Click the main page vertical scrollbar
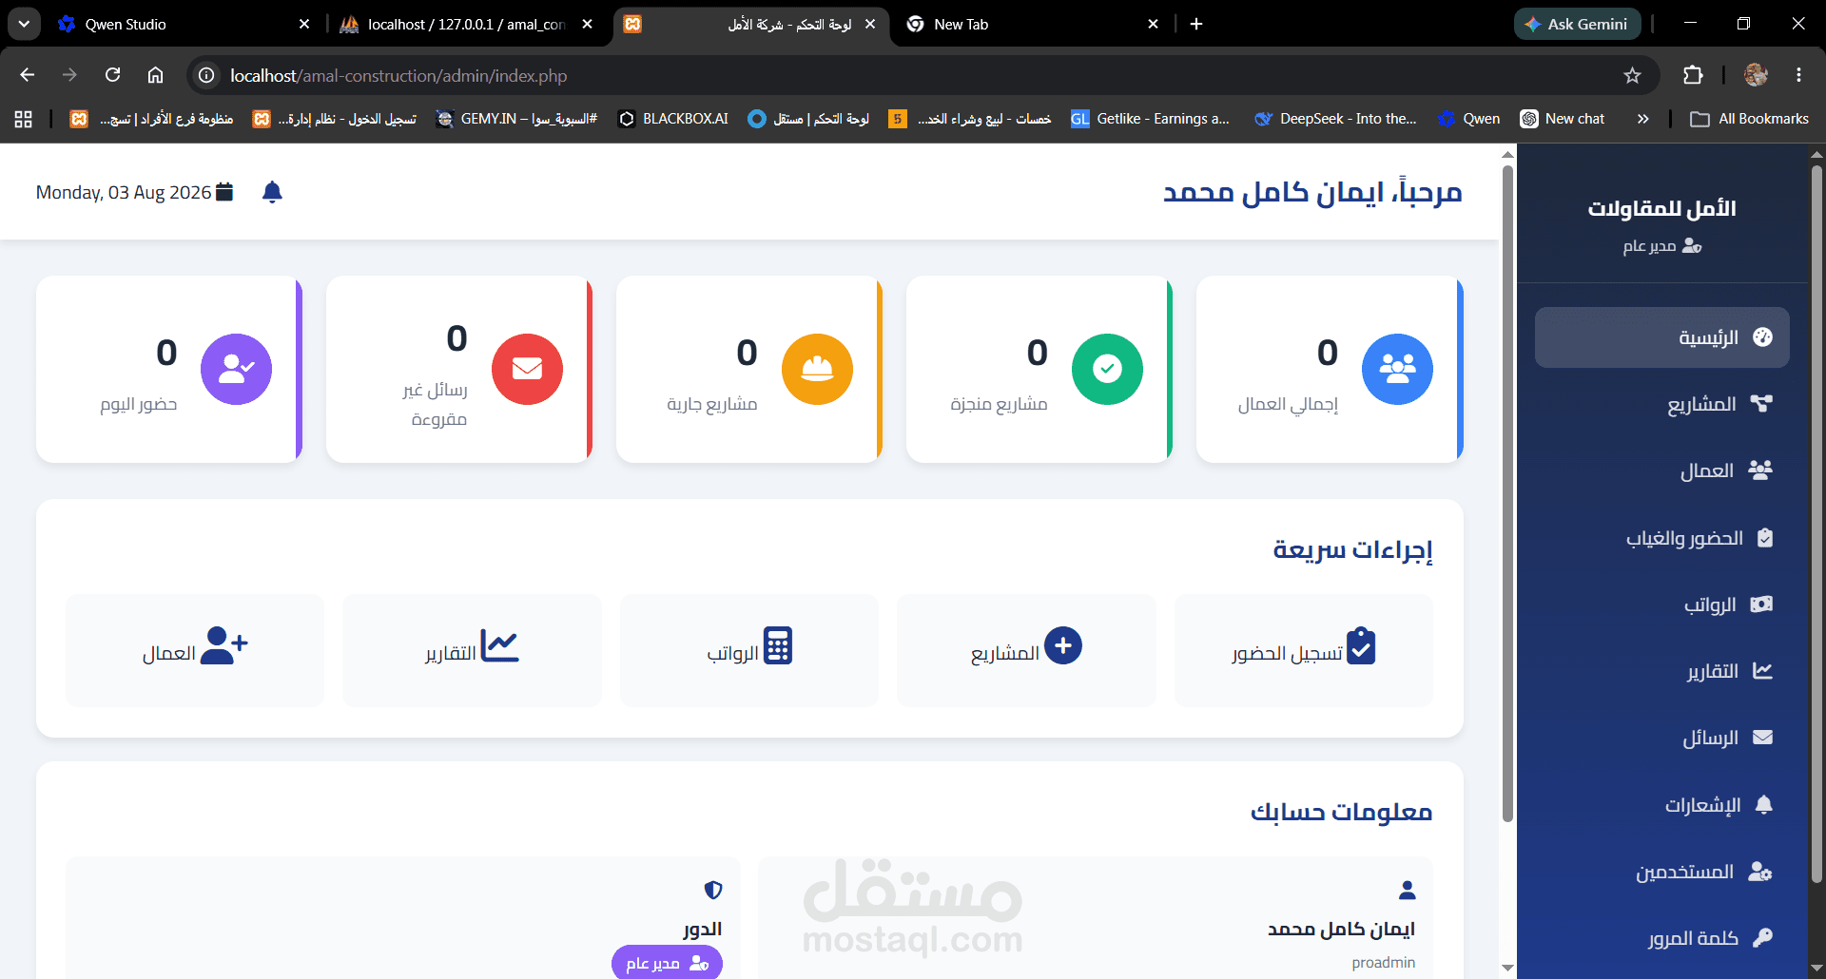Image resolution: width=1826 pixels, height=979 pixels. tap(1507, 494)
